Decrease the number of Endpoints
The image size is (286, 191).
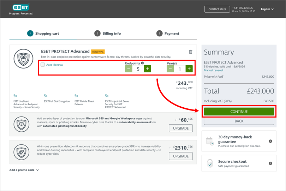coord(129,69)
